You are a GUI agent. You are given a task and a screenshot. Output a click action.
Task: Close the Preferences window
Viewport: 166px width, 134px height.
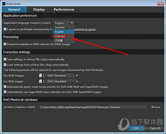point(161,4)
